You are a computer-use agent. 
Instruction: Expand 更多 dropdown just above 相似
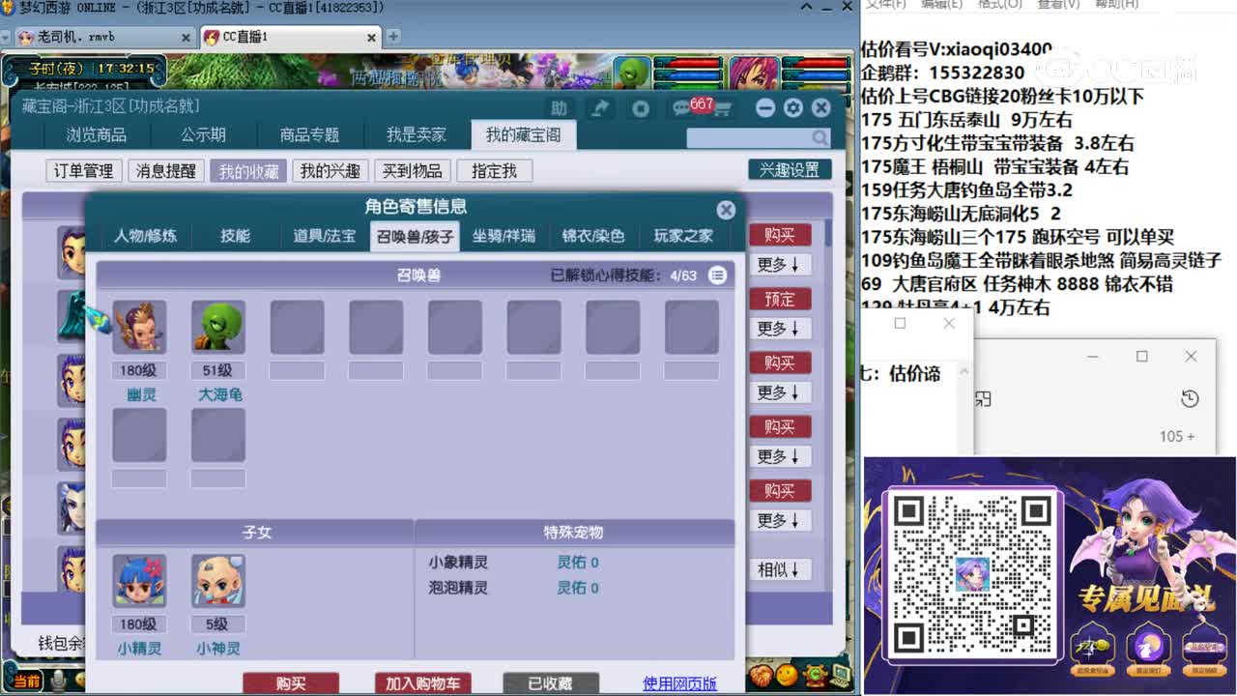tap(780, 520)
